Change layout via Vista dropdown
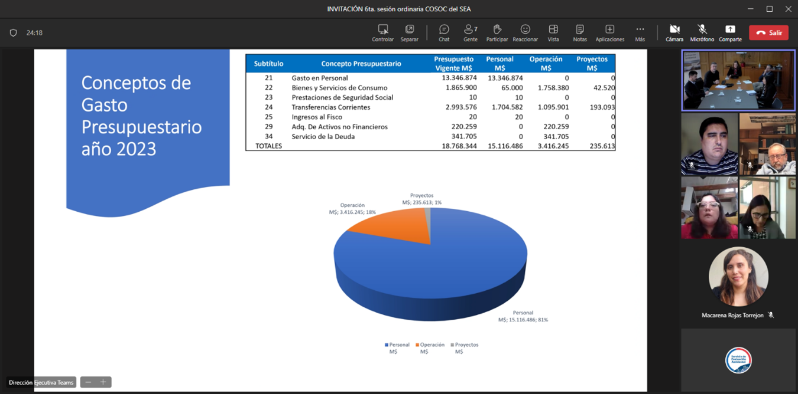This screenshot has height=394, width=798. point(553,32)
